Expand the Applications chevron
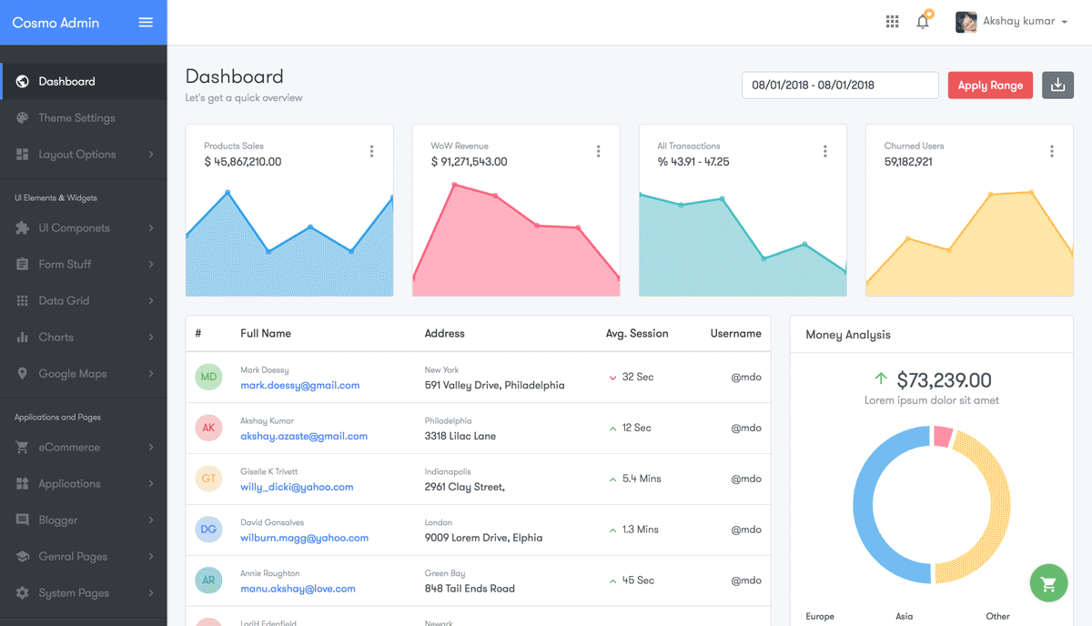Image resolution: width=1092 pixels, height=626 pixels. pos(151,484)
